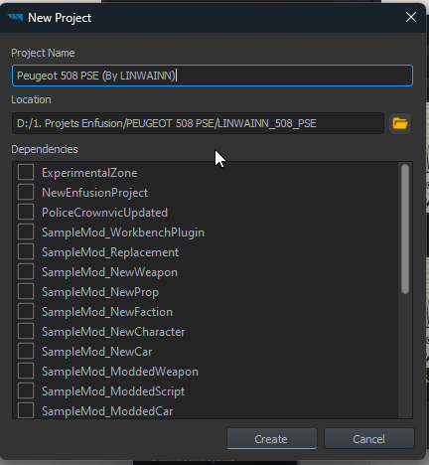The image size is (429, 465).
Task: Enable SampleMod_WorkbenchPlugin dependency
Action: point(26,232)
